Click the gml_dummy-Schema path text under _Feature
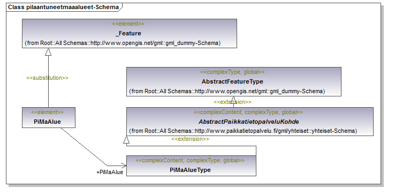 coord(123,43)
